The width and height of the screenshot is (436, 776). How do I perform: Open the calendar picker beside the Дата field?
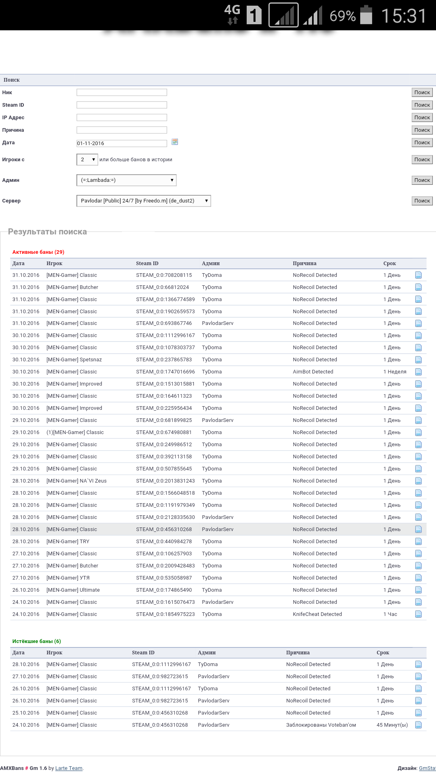(175, 142)
